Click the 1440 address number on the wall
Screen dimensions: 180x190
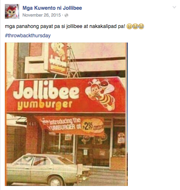tap(31, 124)
